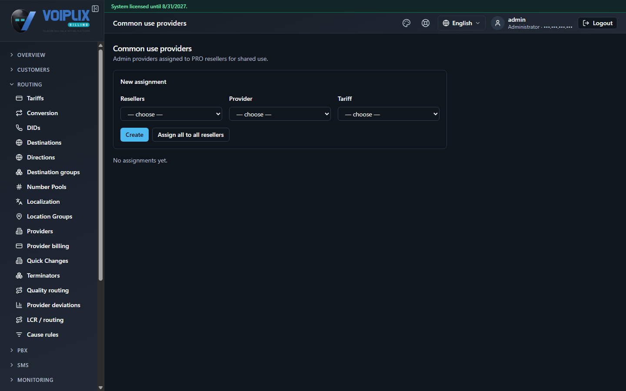
Task: Open the Tariff choose dropdown
Action: click(x=389, y=114)
